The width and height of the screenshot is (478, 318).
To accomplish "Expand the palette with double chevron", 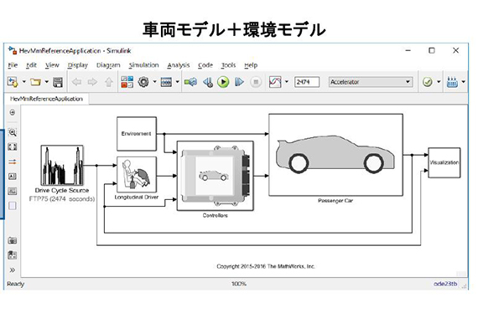I will point(13,270).
